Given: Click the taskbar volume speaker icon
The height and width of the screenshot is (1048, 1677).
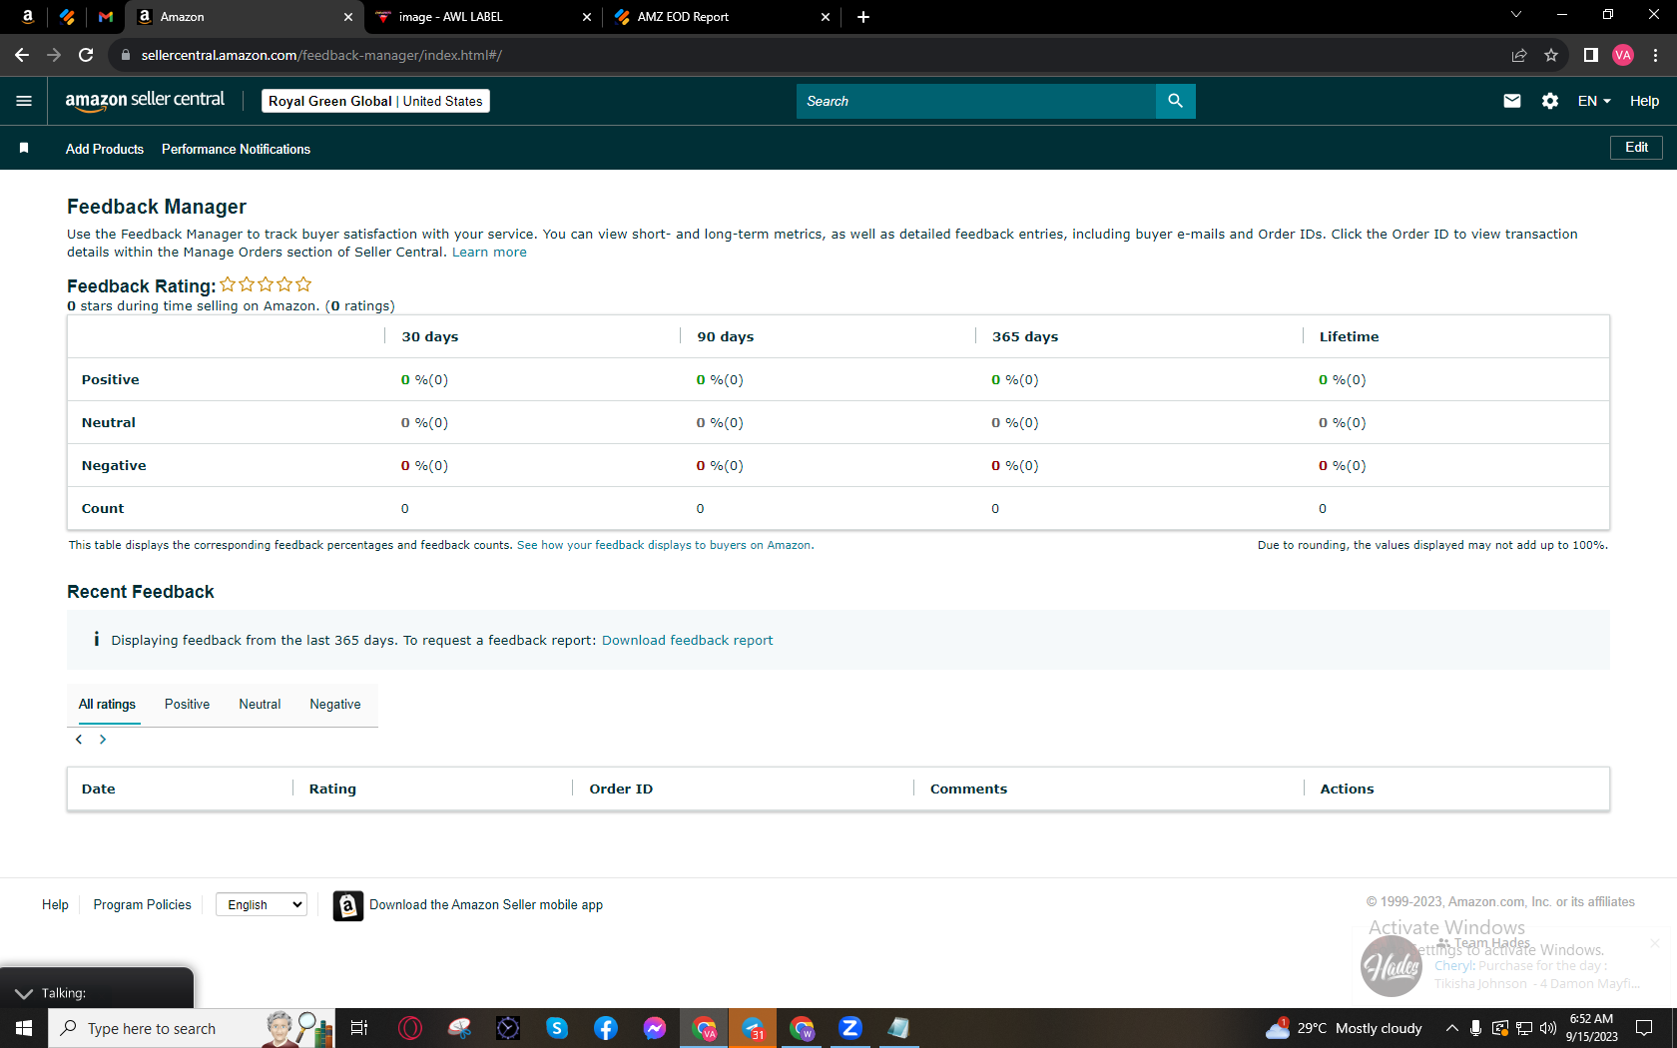Looking at the screenshot, I should [1548, 1028].
